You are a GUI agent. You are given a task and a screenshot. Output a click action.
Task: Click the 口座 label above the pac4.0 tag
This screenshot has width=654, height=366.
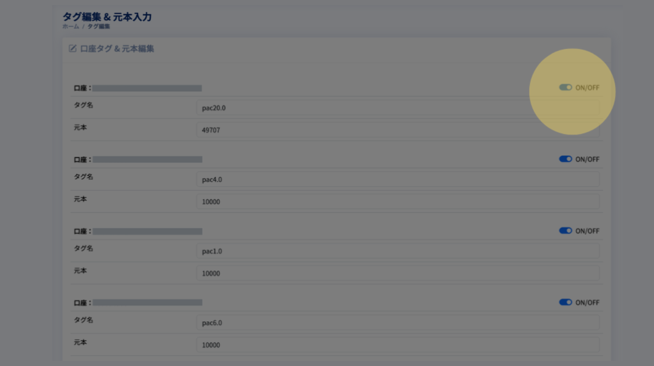click(82, 159)
